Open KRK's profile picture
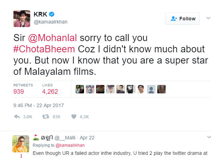Image resolution: width=211 pixels, height=158 pixels. point(21,18)
